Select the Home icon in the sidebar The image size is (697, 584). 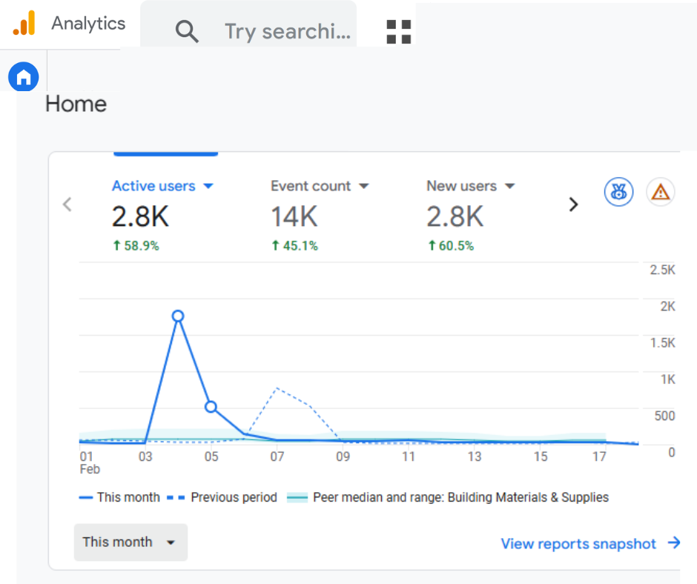tap(23, 77)
